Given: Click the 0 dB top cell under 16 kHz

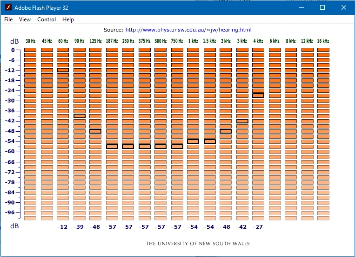Looking at the screenshot, I should [323, 50].
